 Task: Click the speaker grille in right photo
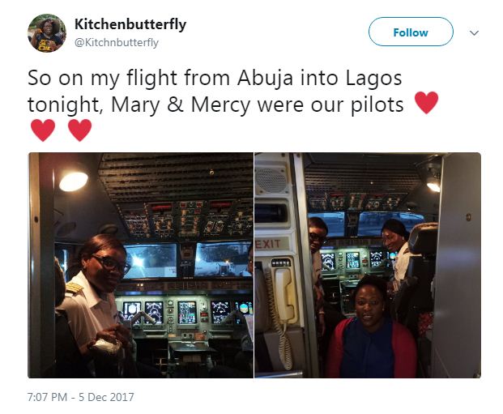pos(271,180)
